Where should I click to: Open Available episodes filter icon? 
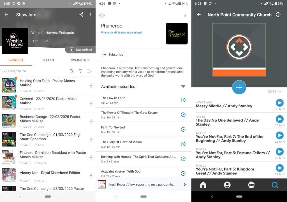point(183,87)
